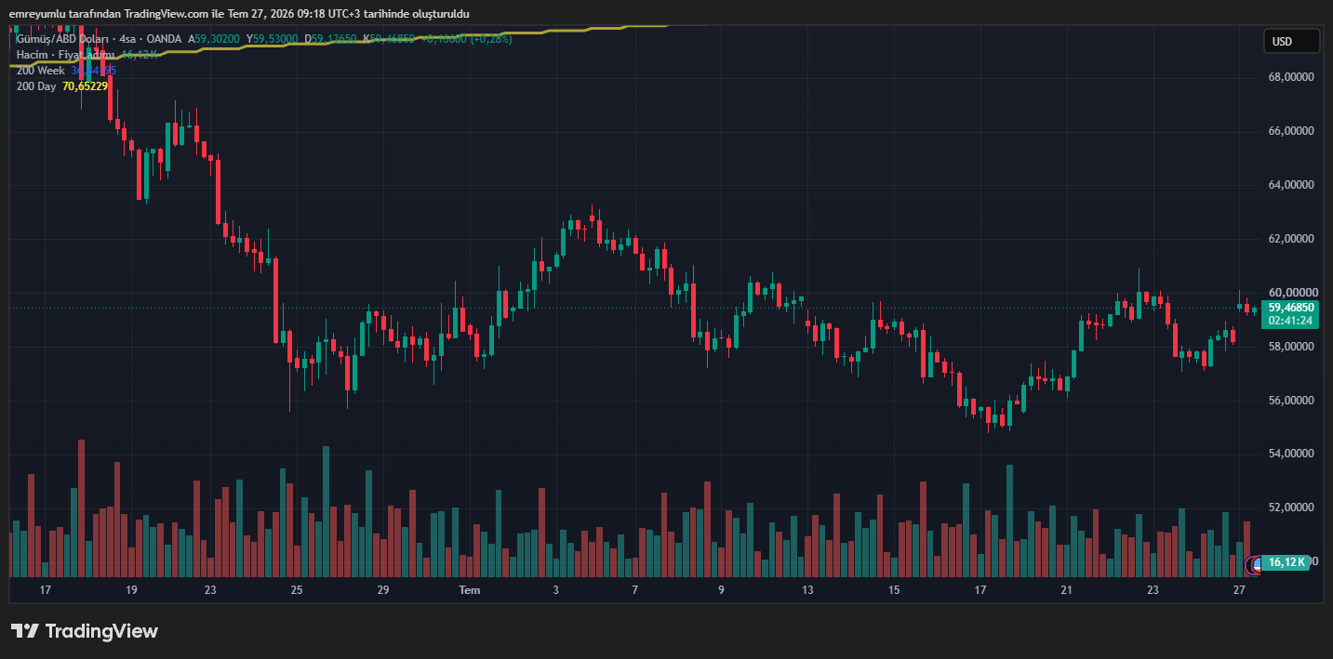Click the 66,00000 price axis label

pos(1291,131)
